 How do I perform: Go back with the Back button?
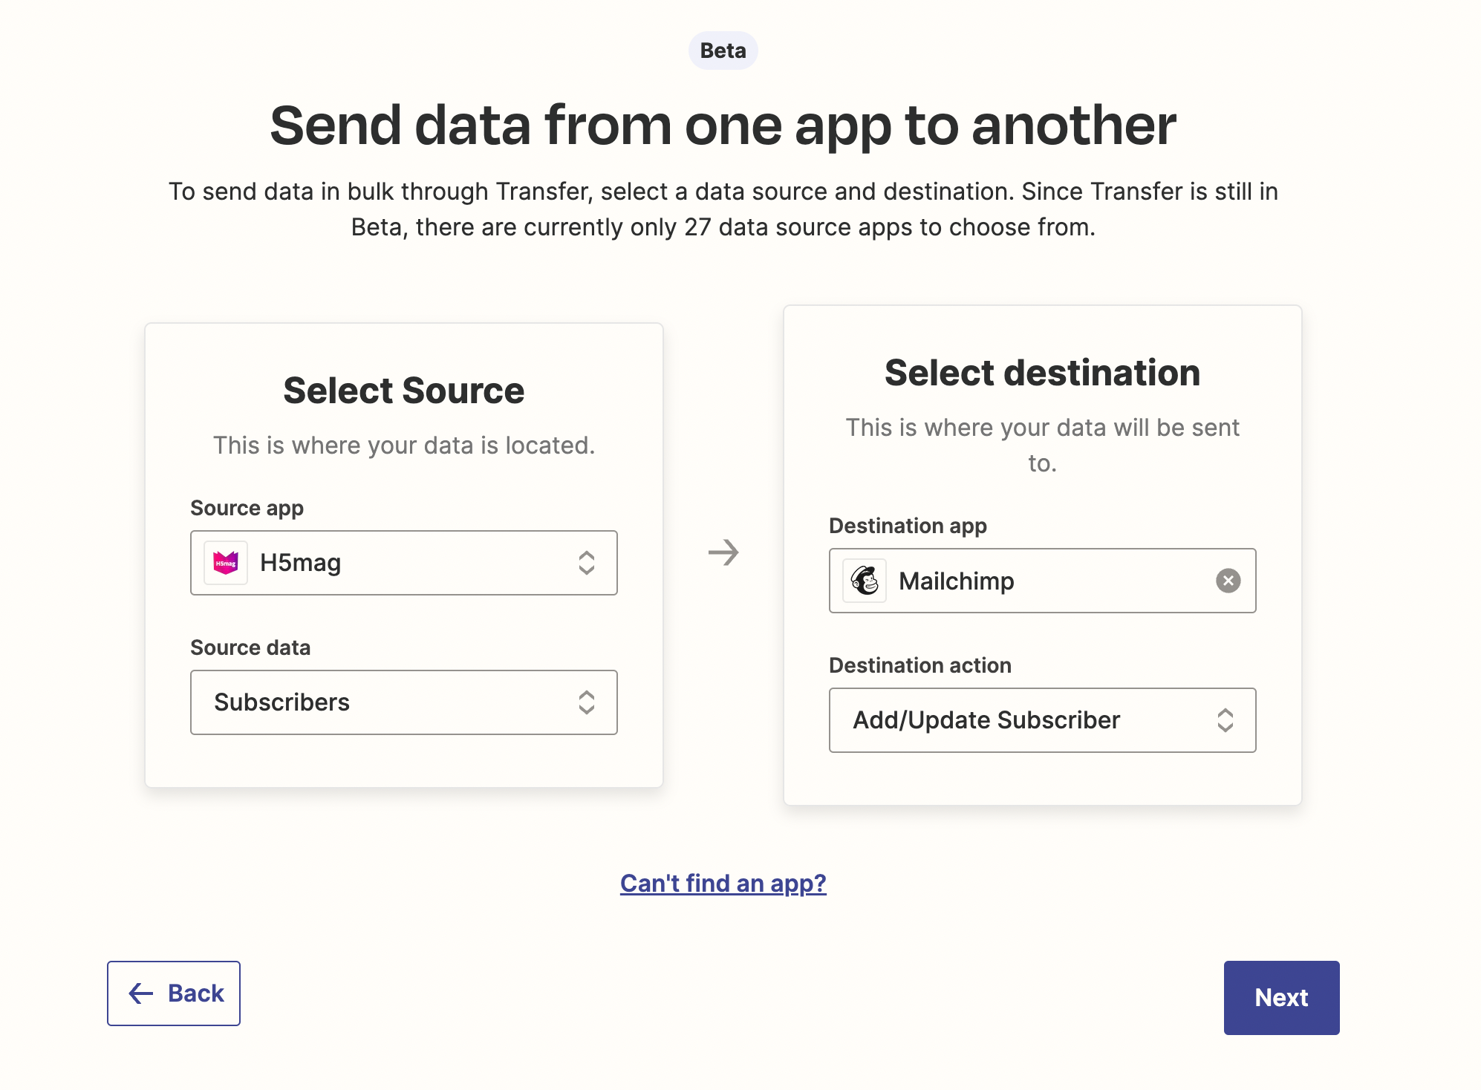174,993
